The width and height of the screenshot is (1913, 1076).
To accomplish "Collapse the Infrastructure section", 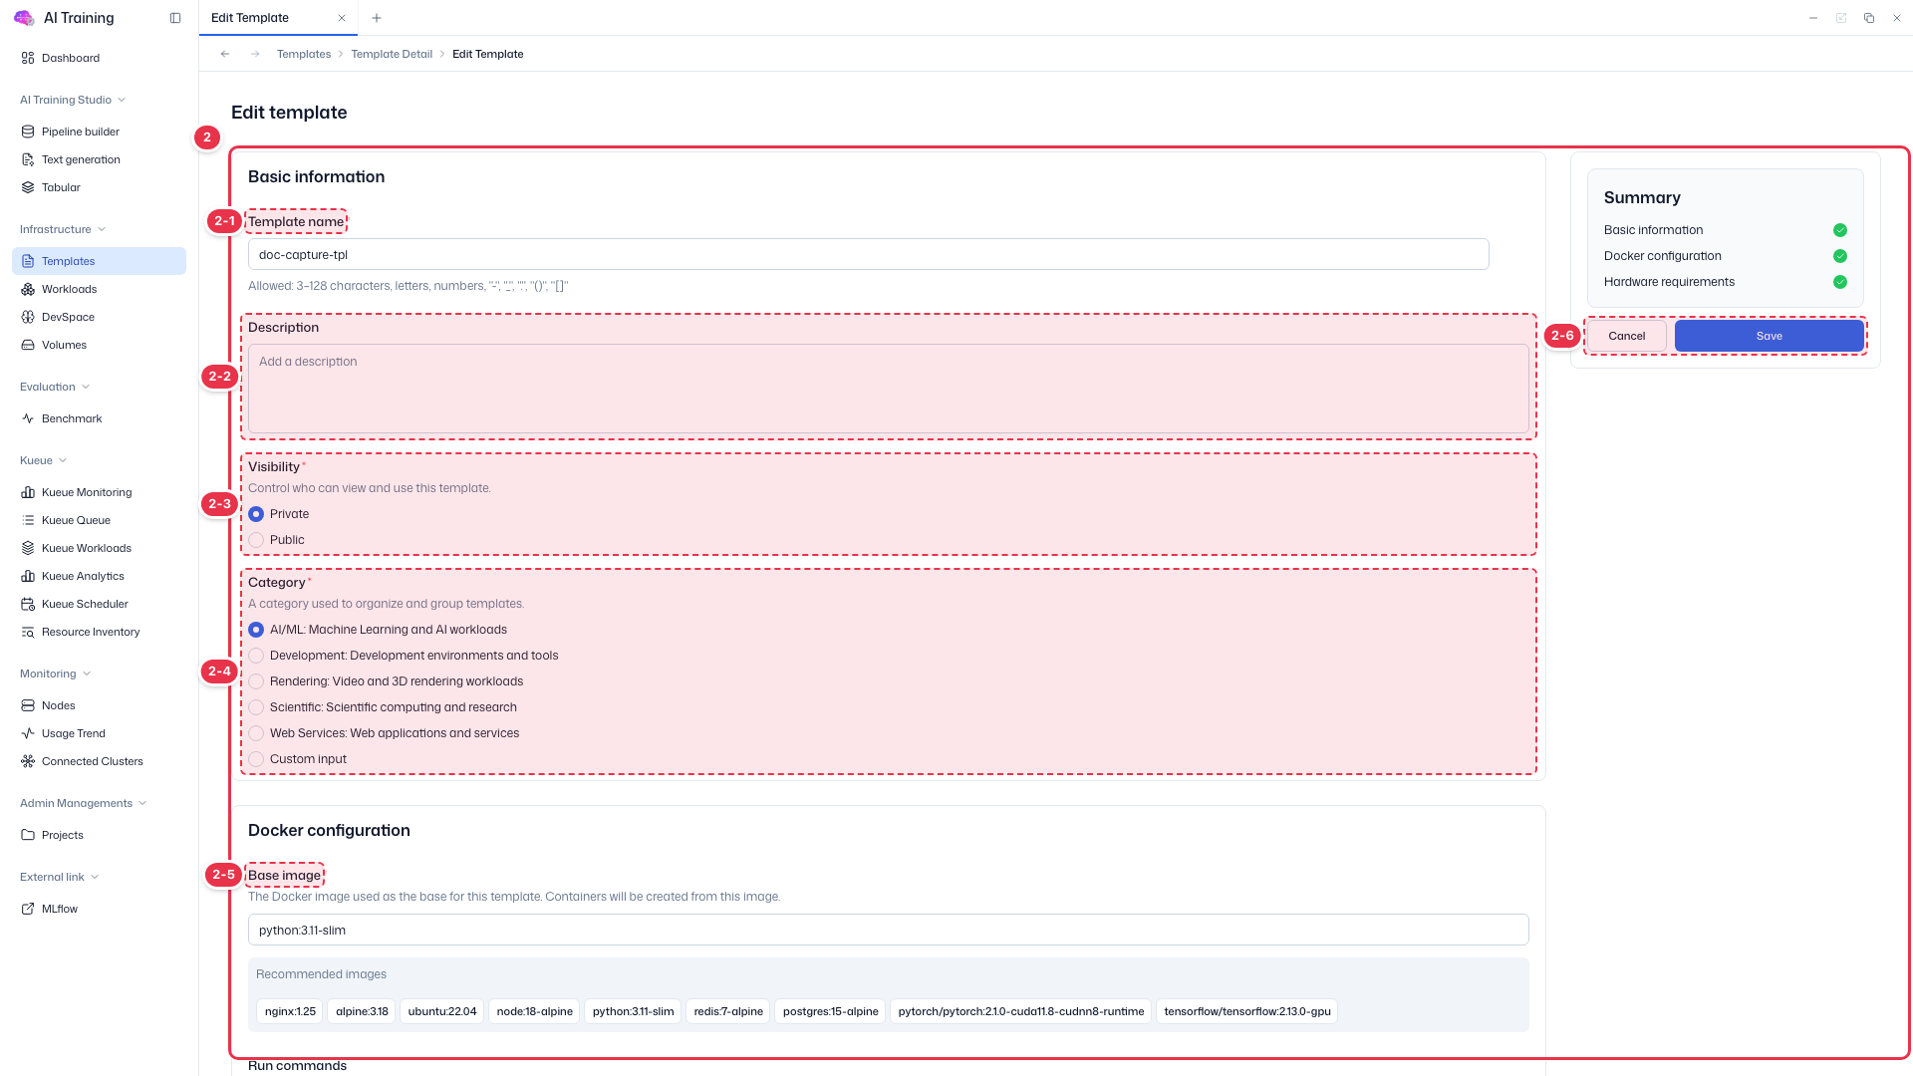I will tap(63, 229).
